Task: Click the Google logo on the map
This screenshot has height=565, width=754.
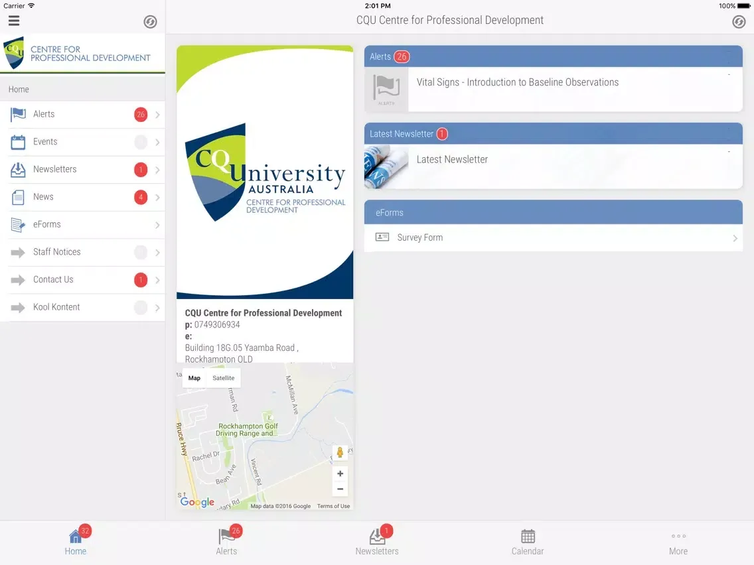Action: (x=197, y=502)
